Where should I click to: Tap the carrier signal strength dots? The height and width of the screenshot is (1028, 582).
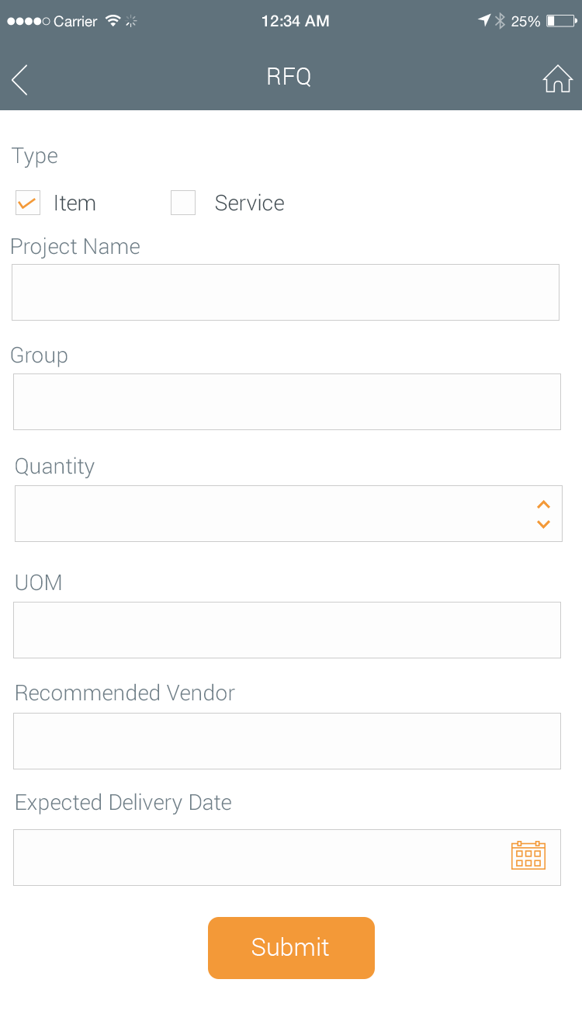click(x=28, y=21)
